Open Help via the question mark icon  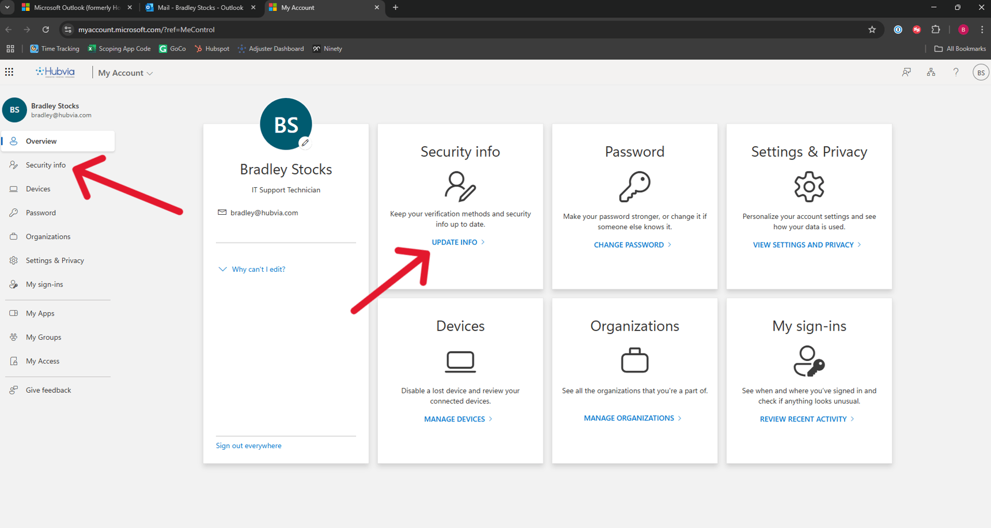coord(956,72)
